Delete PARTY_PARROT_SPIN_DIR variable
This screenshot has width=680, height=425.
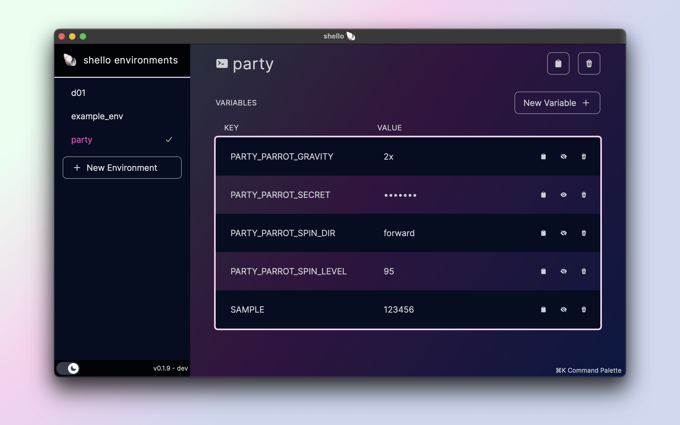584,233
